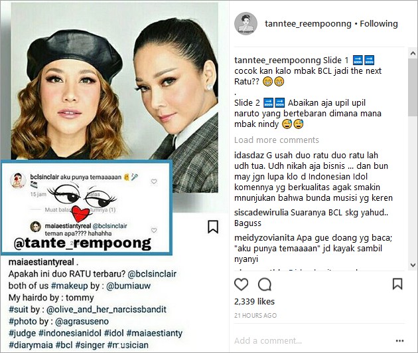Tap the bookmark icon on the photo
This screenshot has height=353, width=418.
coord(213,227)
